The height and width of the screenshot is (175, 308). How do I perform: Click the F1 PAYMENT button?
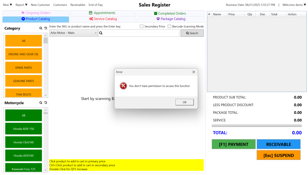point(233,144)
